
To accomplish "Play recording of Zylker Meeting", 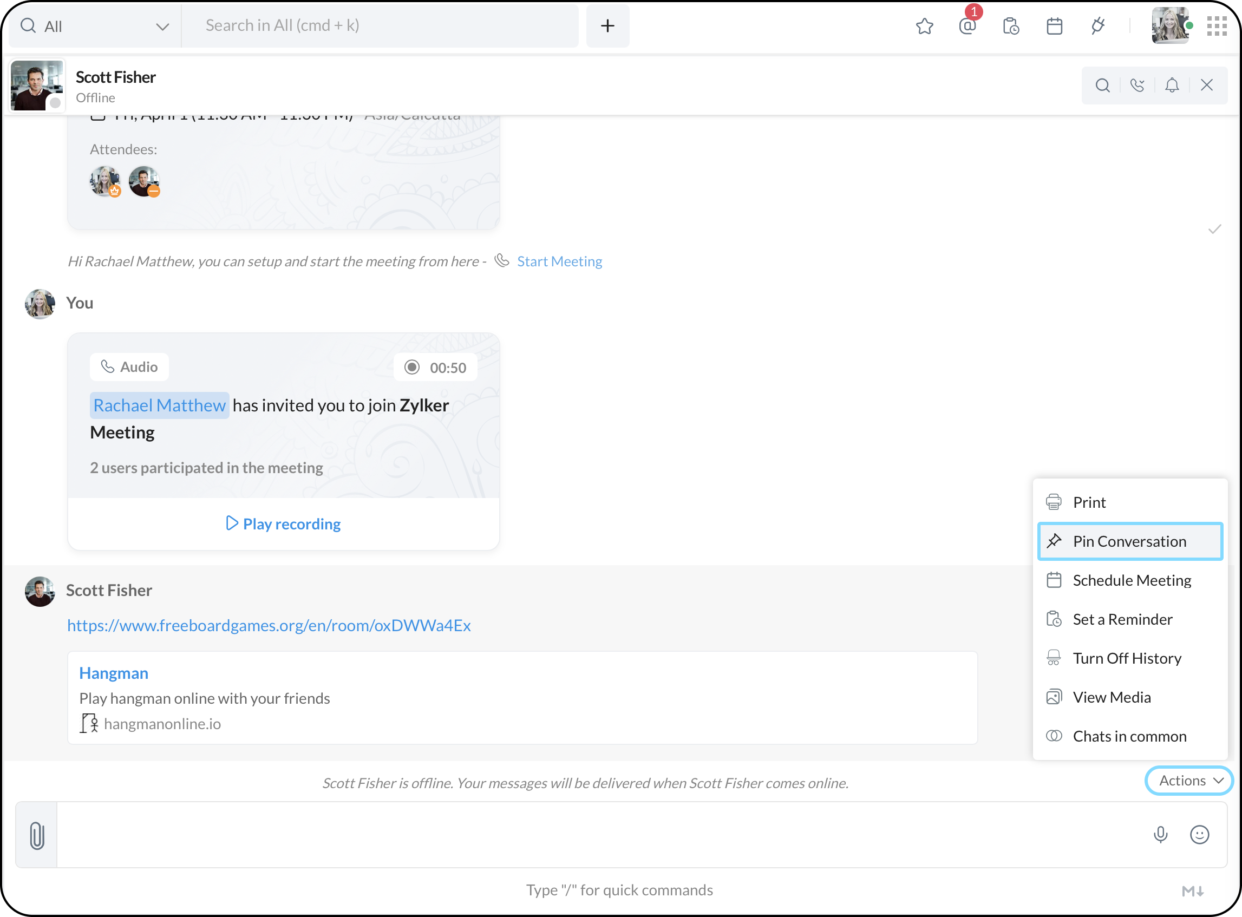I will (x=284, y=524).
